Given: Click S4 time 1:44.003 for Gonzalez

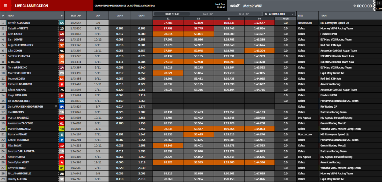Looking at the screenshot, I should [259, 129].
